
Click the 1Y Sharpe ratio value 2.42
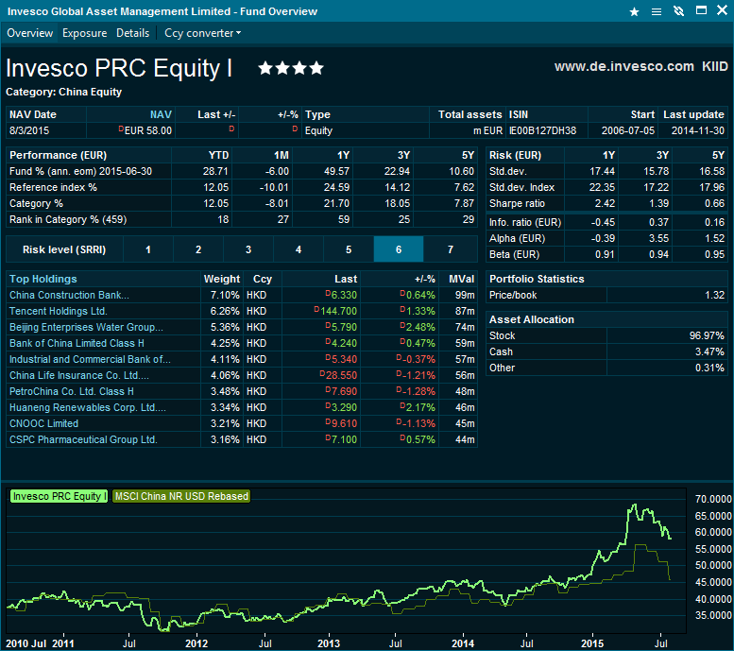pos(605,204)
